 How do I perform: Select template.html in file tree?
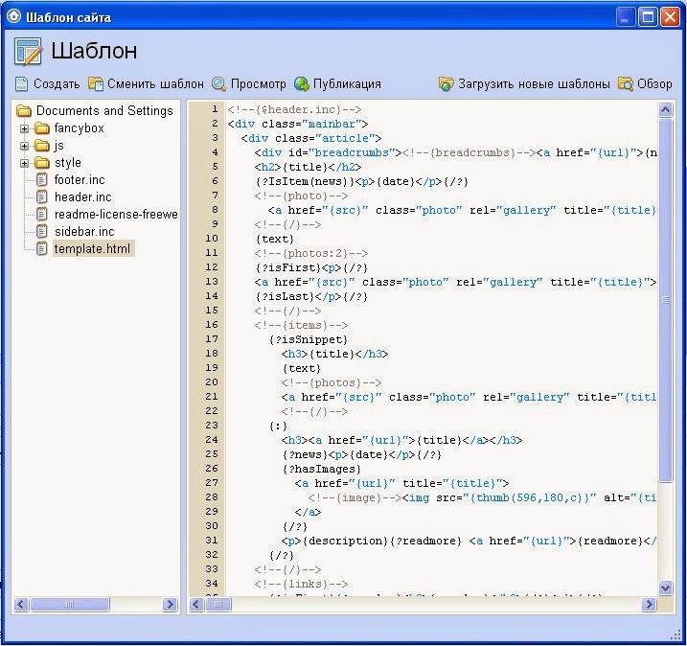[x=93, y=249]
